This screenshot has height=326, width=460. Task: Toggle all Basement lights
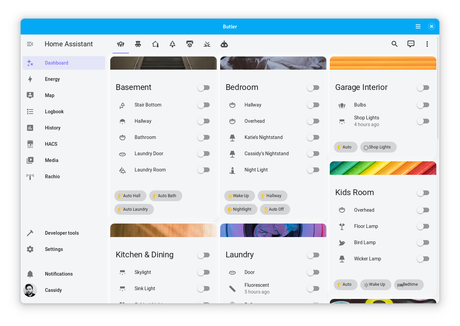point(204,88)
